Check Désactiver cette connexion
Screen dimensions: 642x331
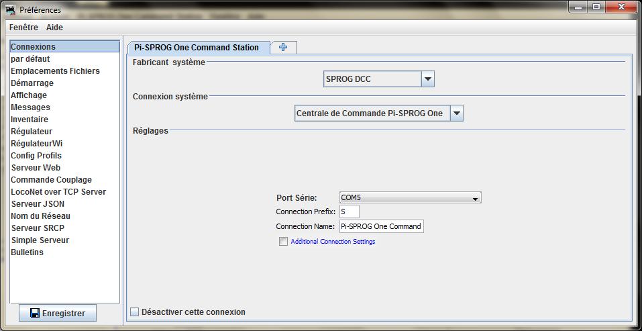click(135, 312)
